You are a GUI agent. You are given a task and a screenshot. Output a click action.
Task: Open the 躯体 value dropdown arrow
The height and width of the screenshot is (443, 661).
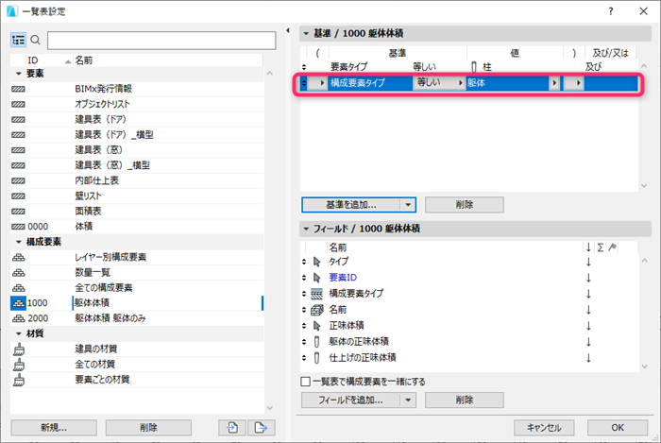coord(554,82)
